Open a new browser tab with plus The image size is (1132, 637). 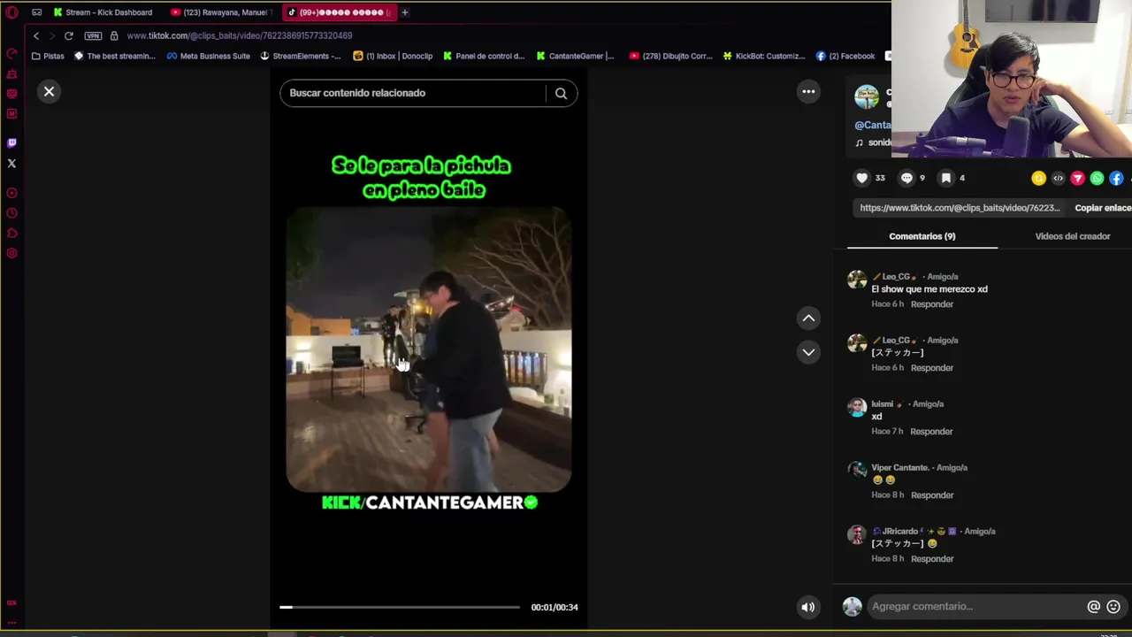(405, 12)
